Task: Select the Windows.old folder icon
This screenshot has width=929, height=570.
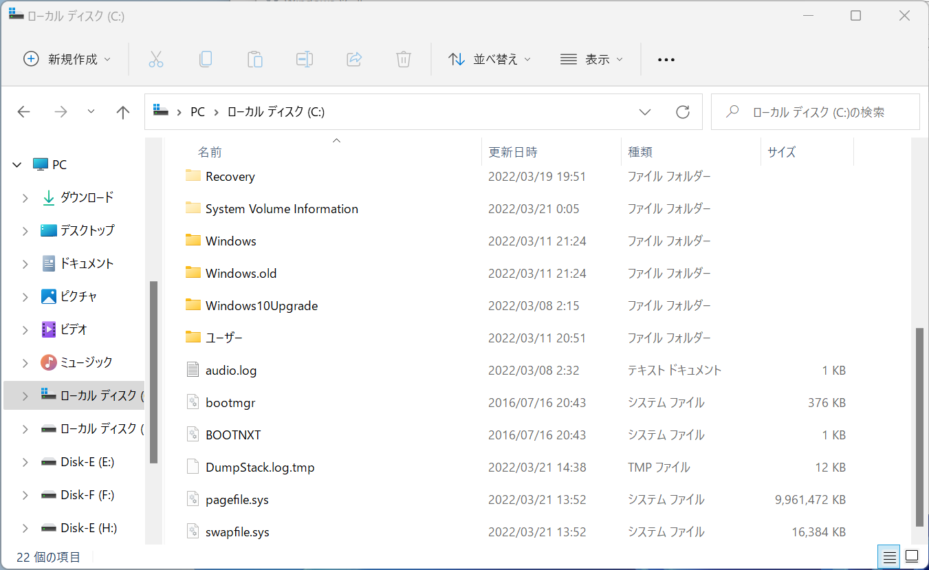Action: pyautogui.click(x=193, y=273)
